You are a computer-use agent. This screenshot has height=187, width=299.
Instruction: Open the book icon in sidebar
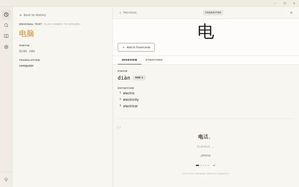(x=6, y=36)
